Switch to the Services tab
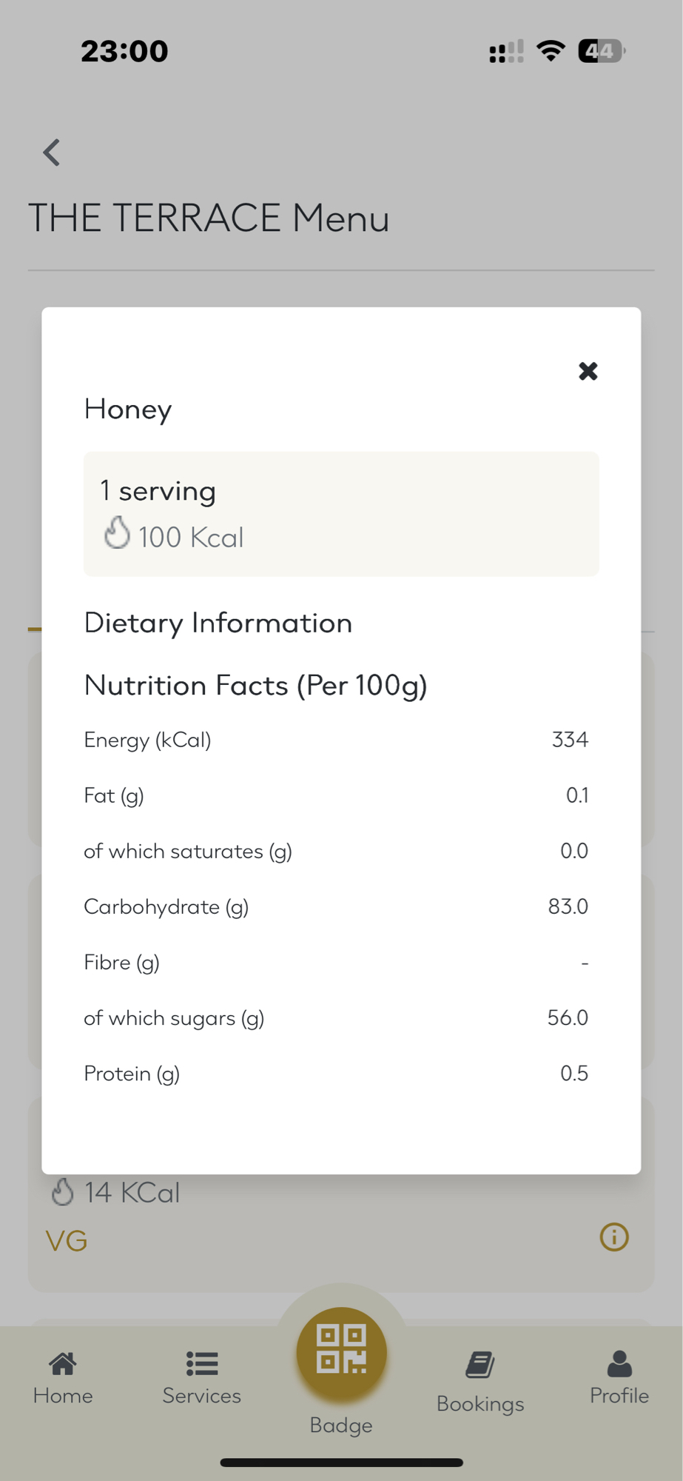683x1481 pixels. point(201,1376)
